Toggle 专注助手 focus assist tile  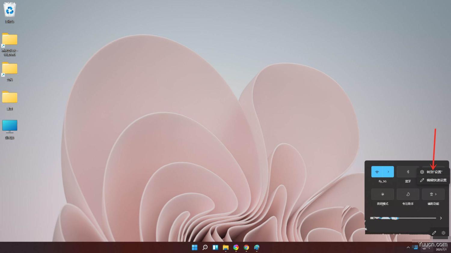(x=408, y=194)
